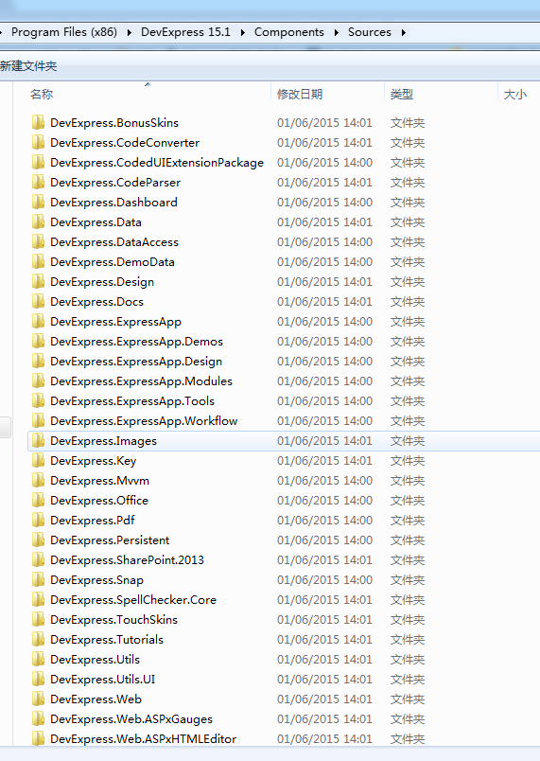Viewport: 540px width, 761px height.
Task: Click date cell of DevExpress.Dashboard row
Action: point(324,202)
